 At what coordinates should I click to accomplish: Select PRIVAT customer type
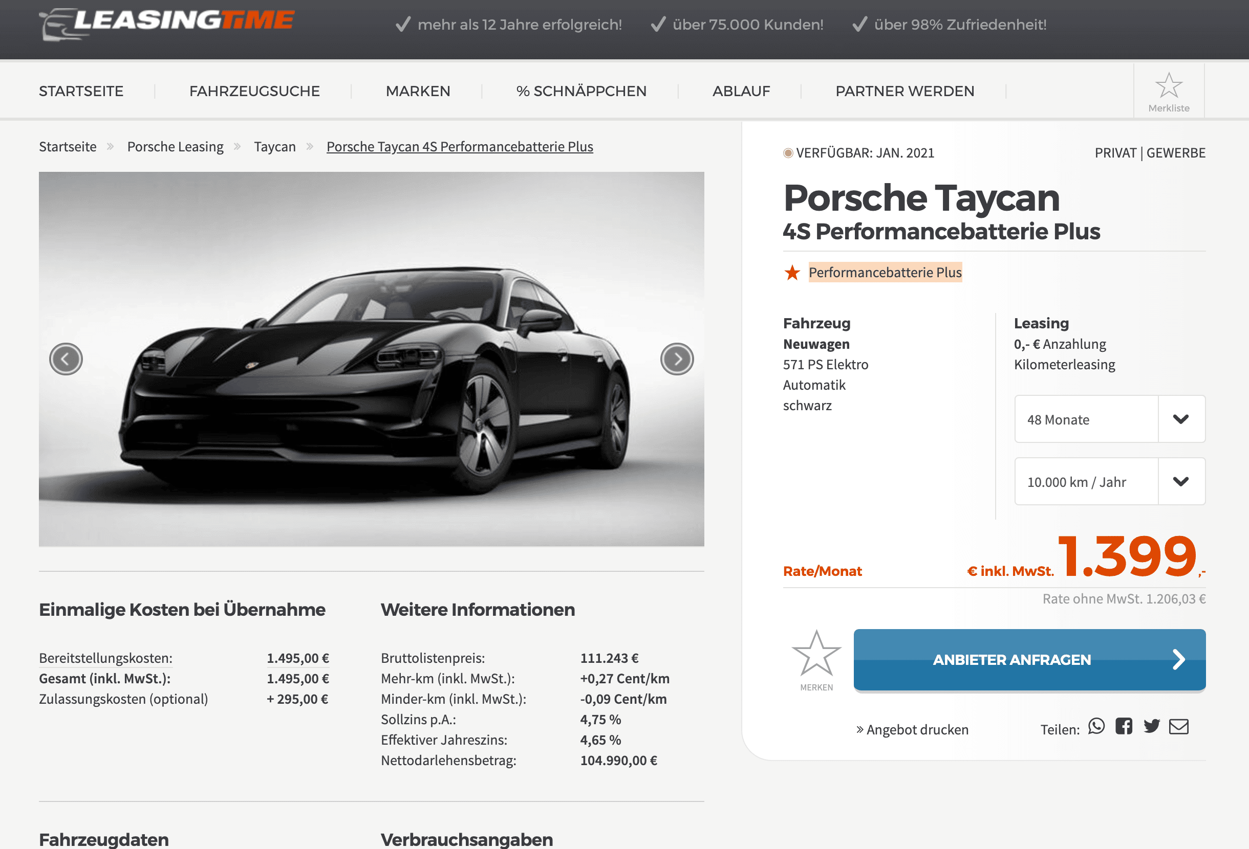tap(1115, 153)
